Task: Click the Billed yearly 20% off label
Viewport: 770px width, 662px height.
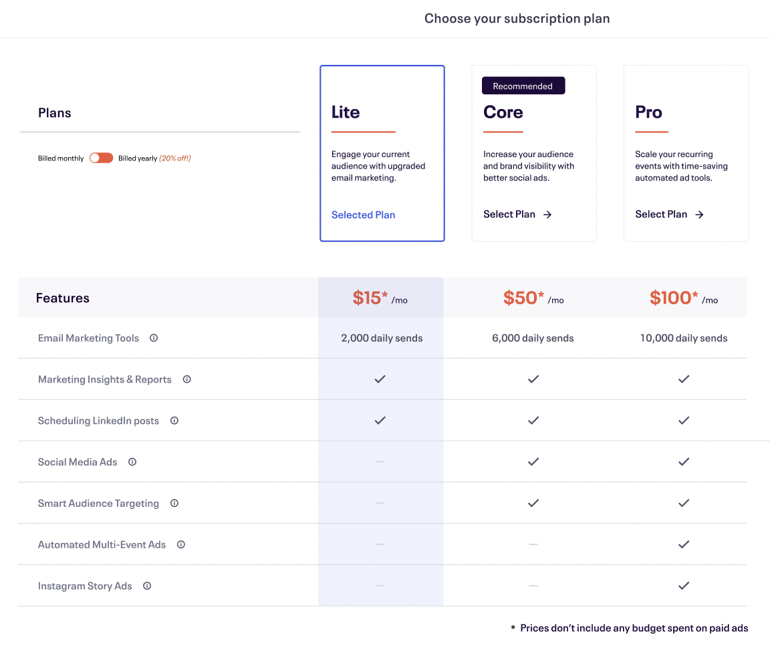Action: click(x=154, y=158)
